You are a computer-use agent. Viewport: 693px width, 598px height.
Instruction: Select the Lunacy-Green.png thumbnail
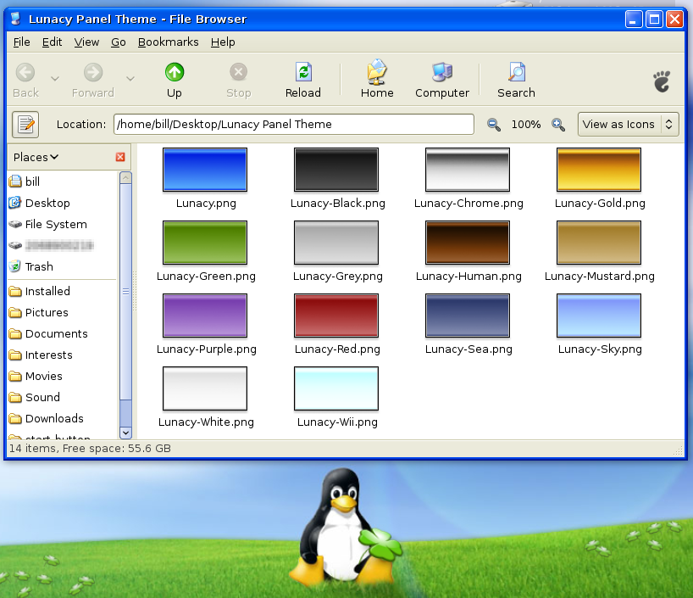click(x=205, y=243)
